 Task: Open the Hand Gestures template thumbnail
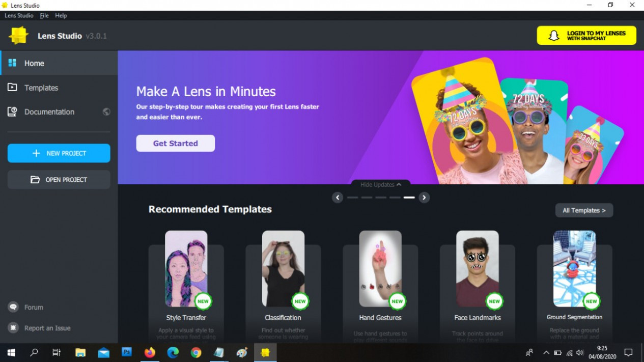380,269
